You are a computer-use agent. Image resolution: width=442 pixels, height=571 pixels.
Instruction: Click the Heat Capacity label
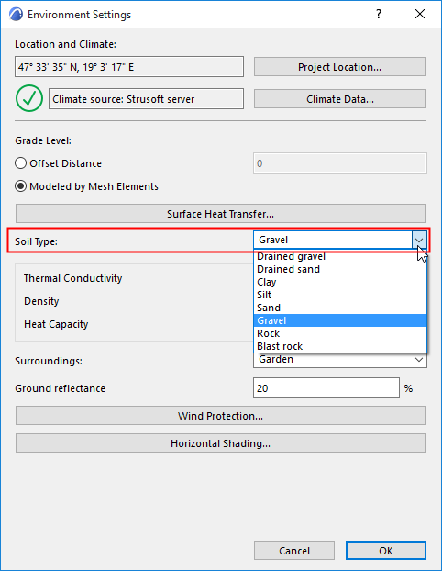56,324
